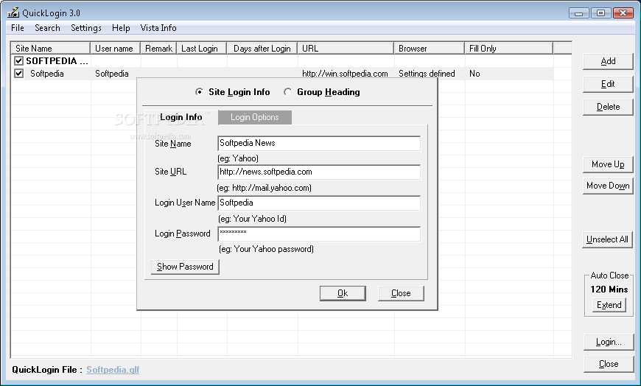Sort by User name column header
This screenshot has height=386, width=641.
(x=115, y=49)
